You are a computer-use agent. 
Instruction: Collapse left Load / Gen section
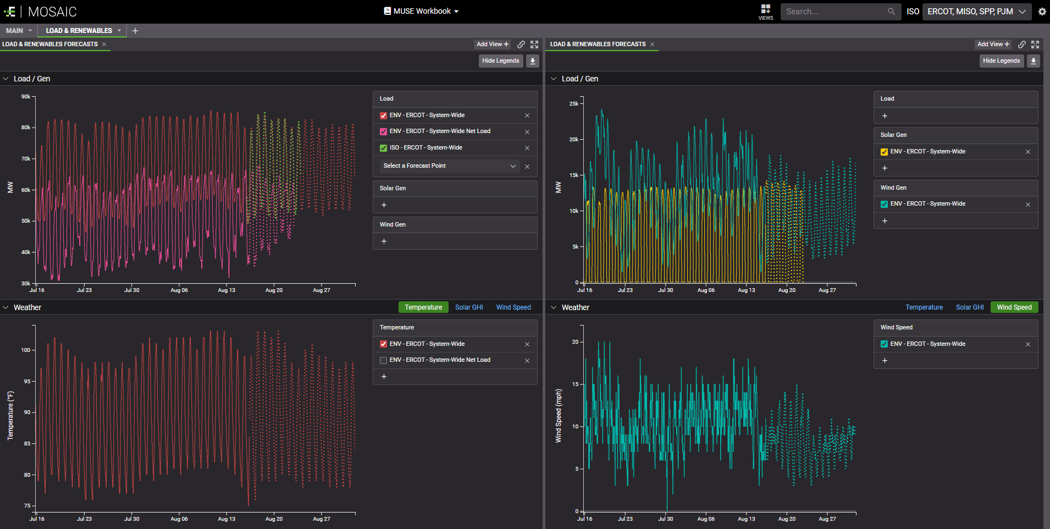6,79
